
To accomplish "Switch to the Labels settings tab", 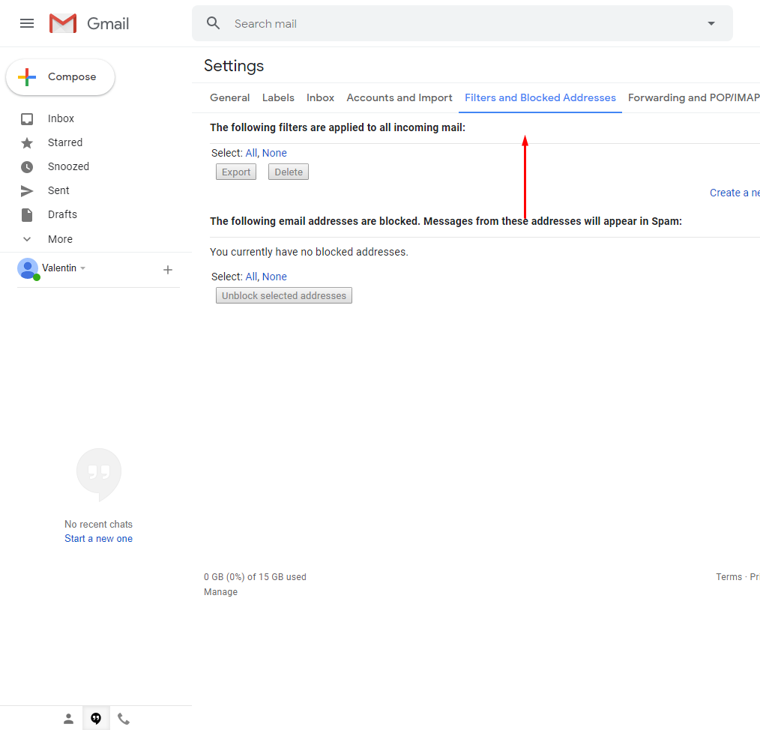I will (278, 97).
